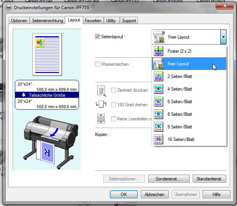237x206 pixels.
Task: Select the 9 Seiten/Blatt icon
Action: pos(158,127)
